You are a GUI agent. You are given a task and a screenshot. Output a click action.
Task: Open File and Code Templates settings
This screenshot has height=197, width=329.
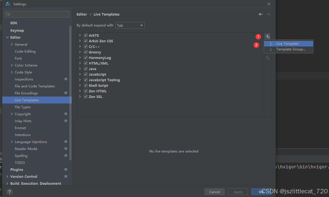(35, 86)
